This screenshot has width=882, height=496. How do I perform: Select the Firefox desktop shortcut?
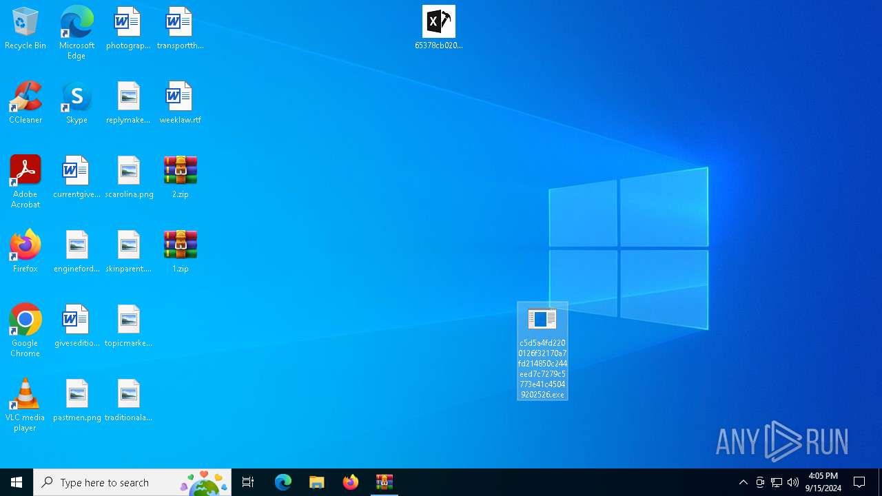tap(25, 251)
